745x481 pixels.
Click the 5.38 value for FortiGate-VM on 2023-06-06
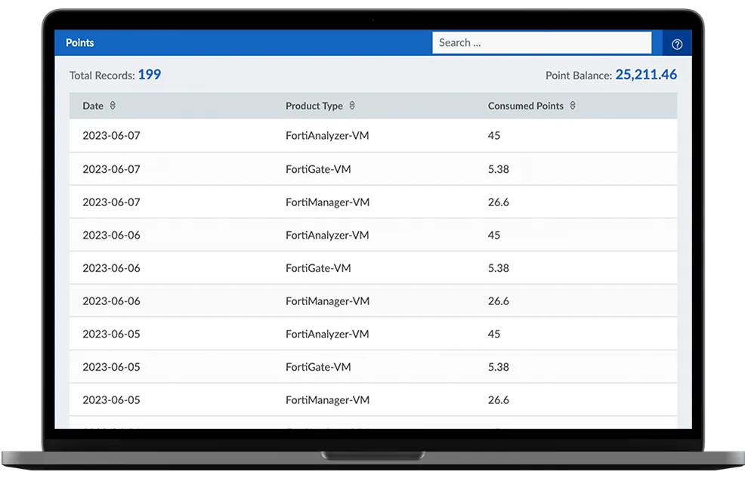click(499, 268)
